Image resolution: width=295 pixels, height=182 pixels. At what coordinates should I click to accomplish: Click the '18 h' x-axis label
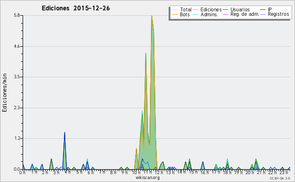point(227,172)
